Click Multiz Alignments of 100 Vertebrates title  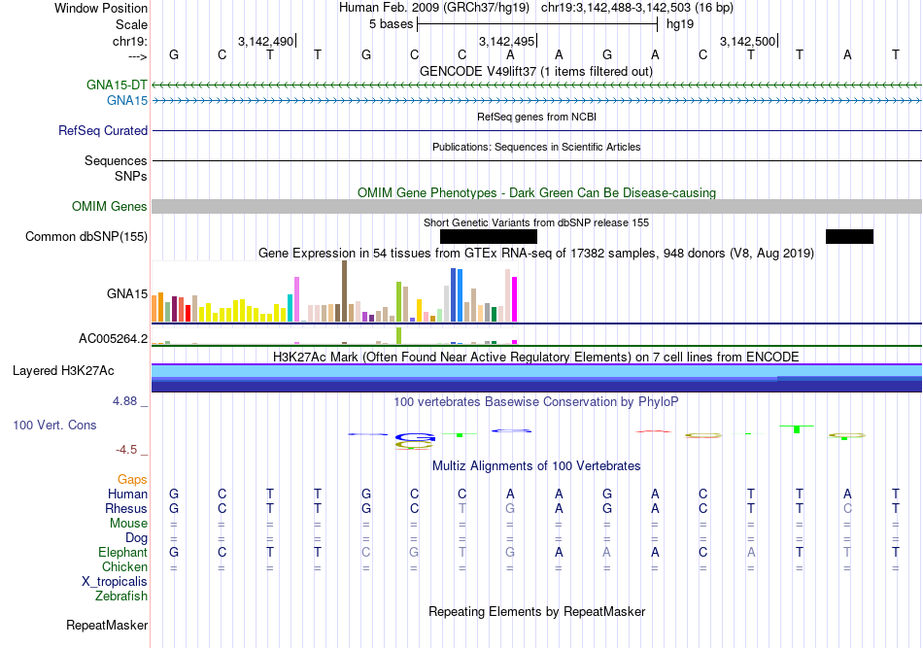pos(536,465)
